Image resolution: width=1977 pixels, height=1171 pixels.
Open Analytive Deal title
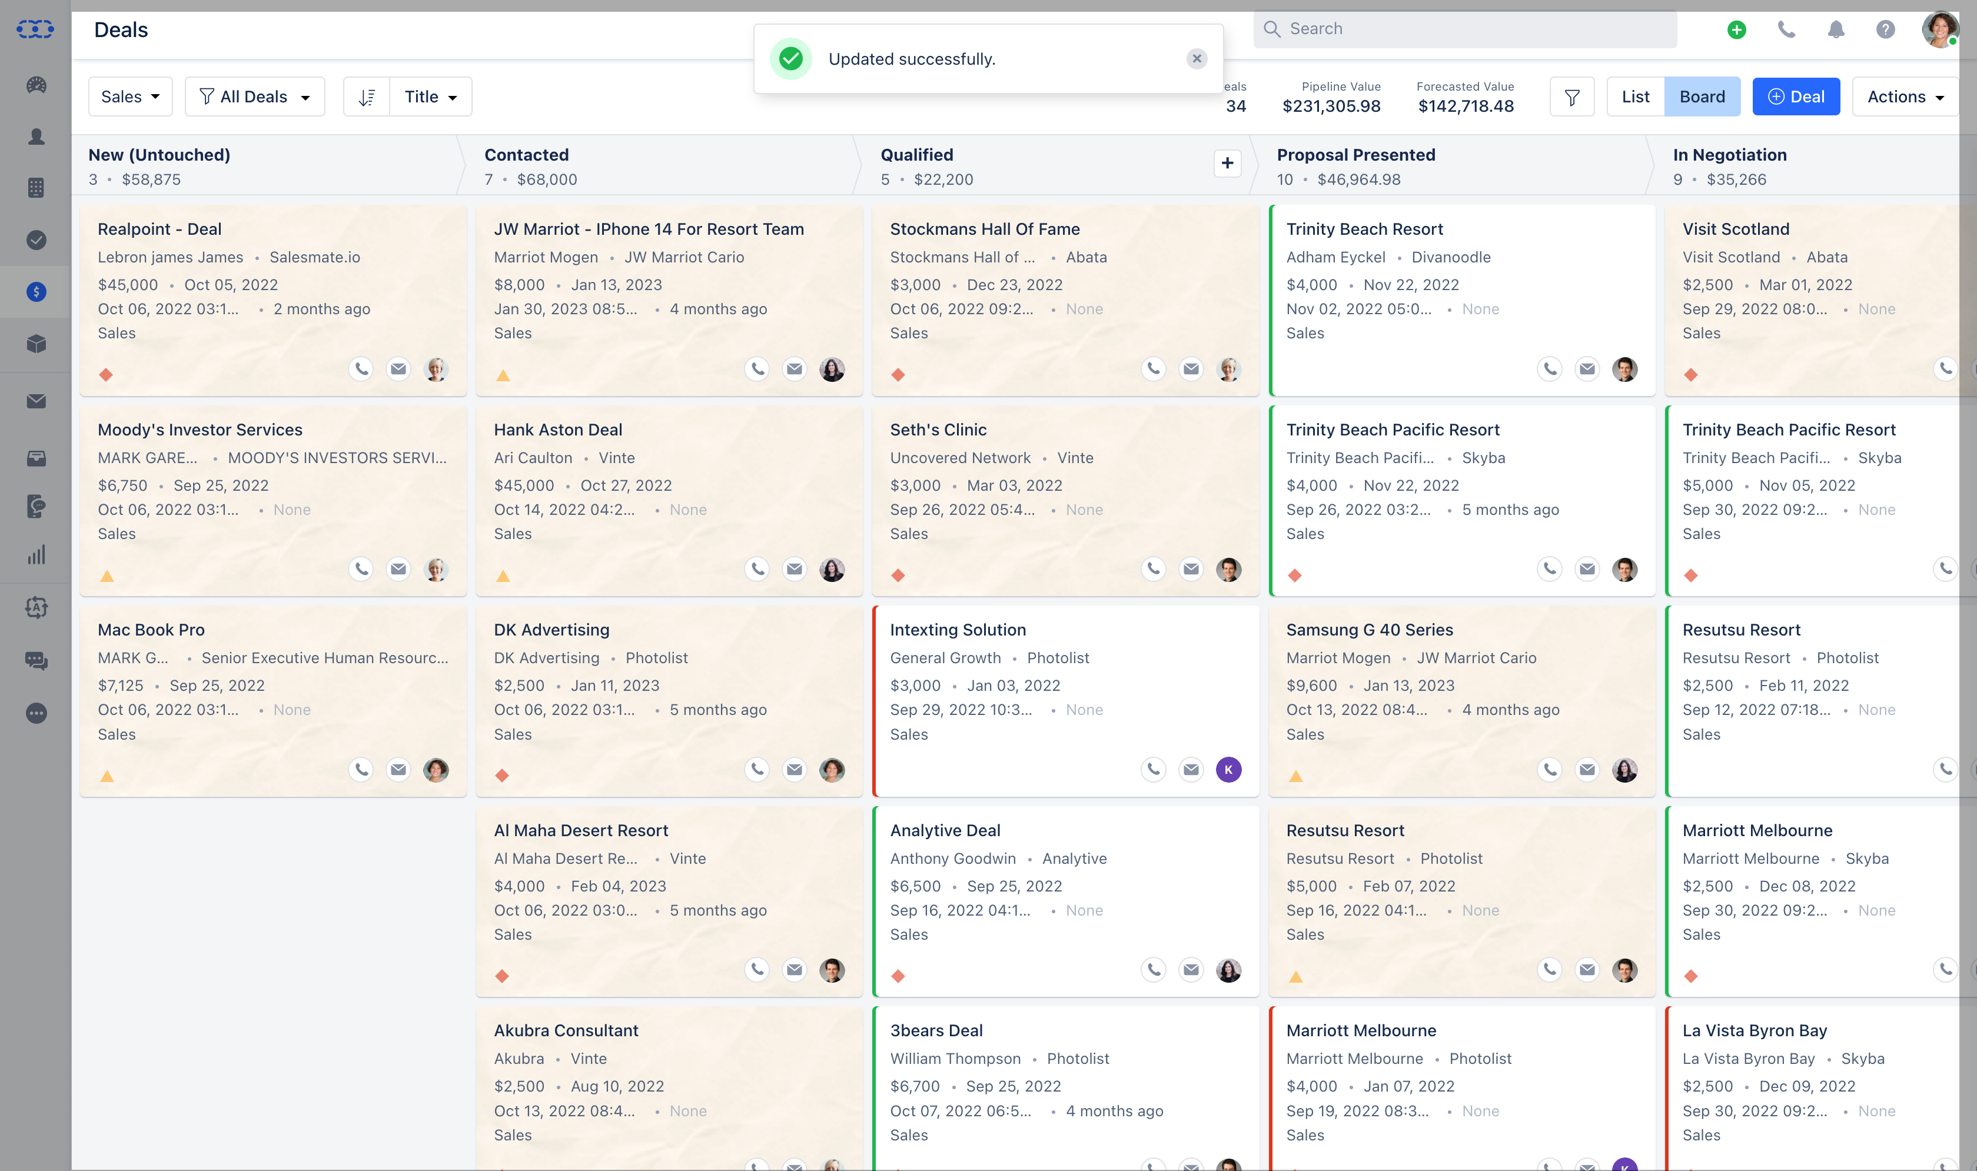(x=945, y=830)
